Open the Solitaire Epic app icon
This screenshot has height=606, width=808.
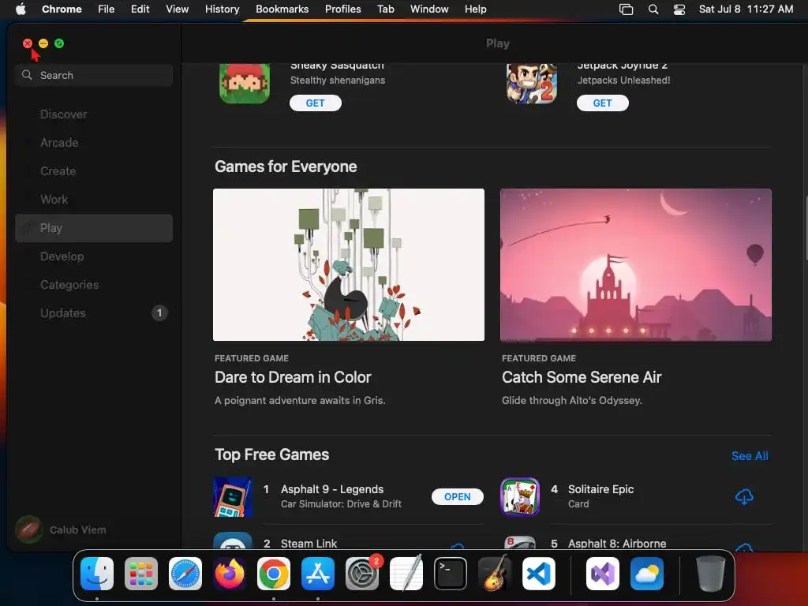coord(520,497)
